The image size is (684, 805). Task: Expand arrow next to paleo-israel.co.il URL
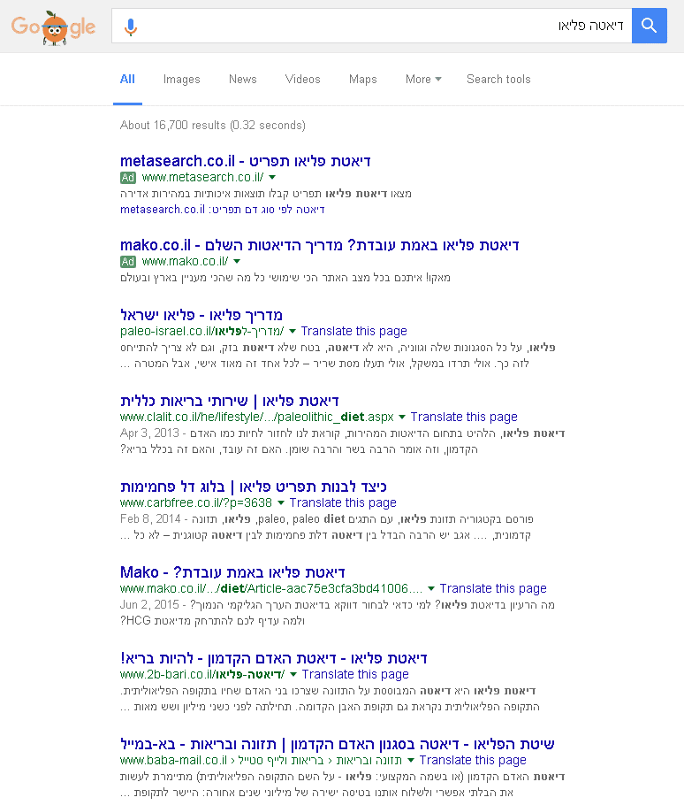point(293,331)
